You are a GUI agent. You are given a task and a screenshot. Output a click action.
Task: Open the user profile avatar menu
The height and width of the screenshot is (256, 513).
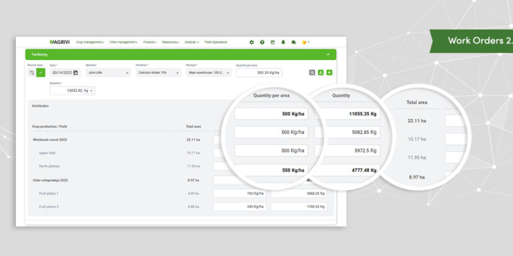[x=305, y=42]
